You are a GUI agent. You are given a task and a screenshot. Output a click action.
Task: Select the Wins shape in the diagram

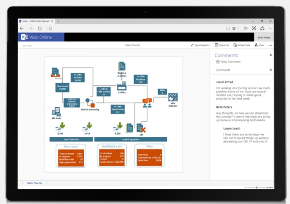(x=162, y=91)
